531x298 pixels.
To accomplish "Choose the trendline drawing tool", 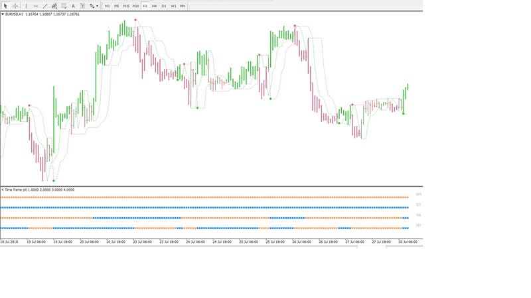I will [45, 6].
